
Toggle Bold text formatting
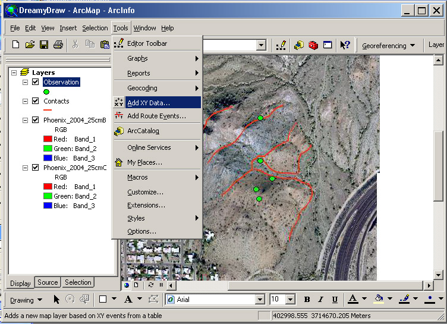point(307,299)
